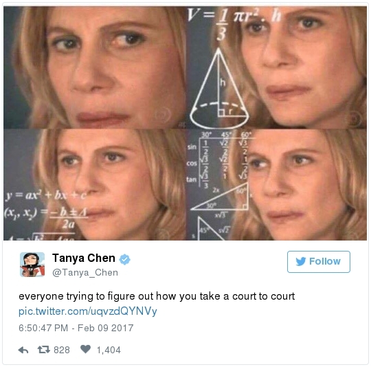
Task: Click the 6:50:47 PM Feb 09 2017 timestamp
Action: (x=76, y=328)
